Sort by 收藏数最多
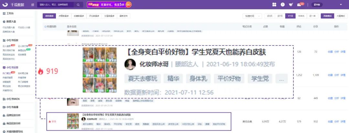This screenshot has height=133, width=349. (79, 16)
